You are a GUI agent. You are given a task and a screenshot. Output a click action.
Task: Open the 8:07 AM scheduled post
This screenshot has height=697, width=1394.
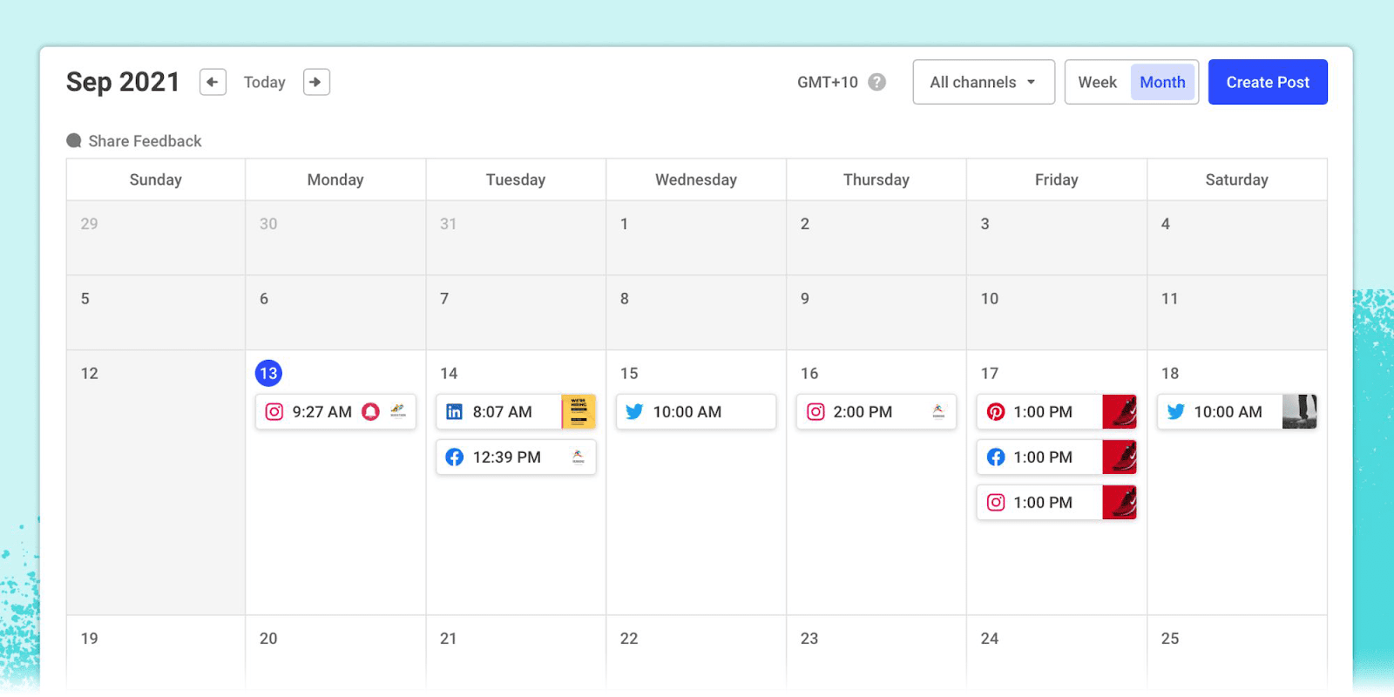(516, 412)
